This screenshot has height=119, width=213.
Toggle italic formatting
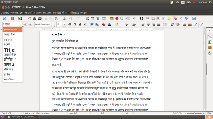coord(75,24)
